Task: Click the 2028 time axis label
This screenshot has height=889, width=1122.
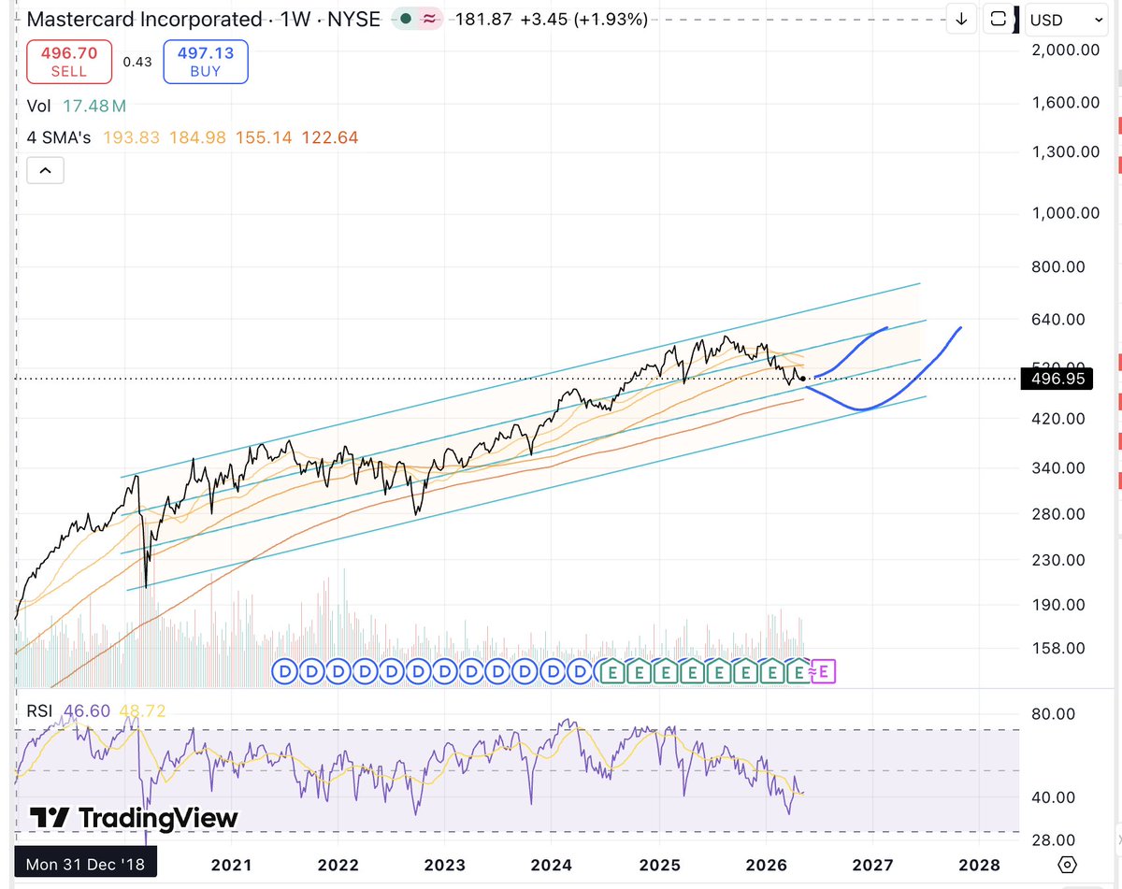Action: [x=980, y=865]
